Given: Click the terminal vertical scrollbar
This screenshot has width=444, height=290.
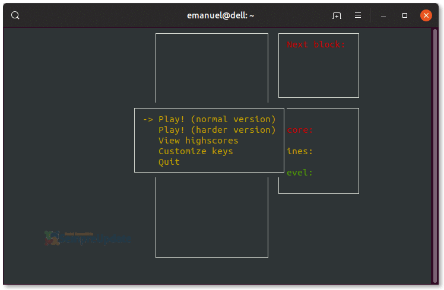Looking at the screenshot, I should (x=436, y=155).
